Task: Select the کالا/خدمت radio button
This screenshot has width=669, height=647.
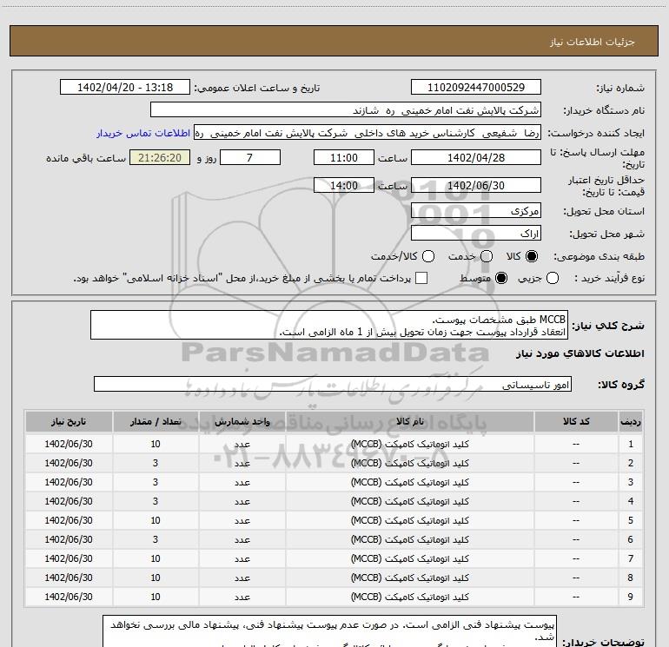Action: click(x=428, y=256)
